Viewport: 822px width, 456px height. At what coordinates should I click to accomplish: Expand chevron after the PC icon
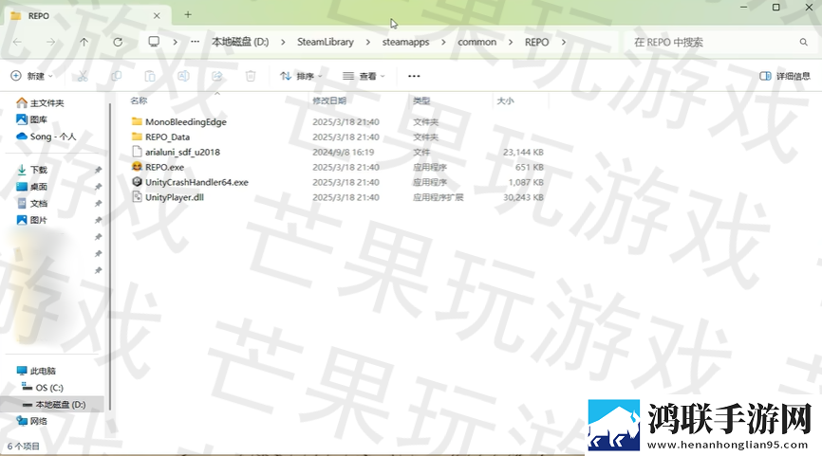click(175, 42)
